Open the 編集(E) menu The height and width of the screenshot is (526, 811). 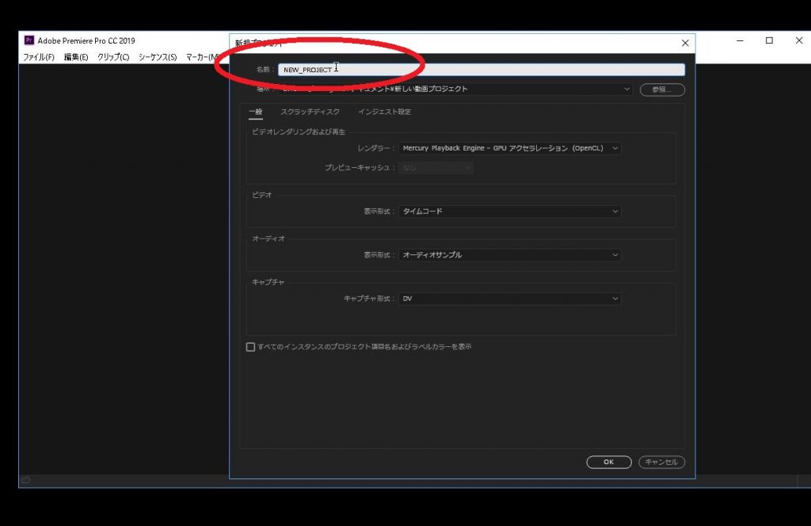click(x=76, y=57)
